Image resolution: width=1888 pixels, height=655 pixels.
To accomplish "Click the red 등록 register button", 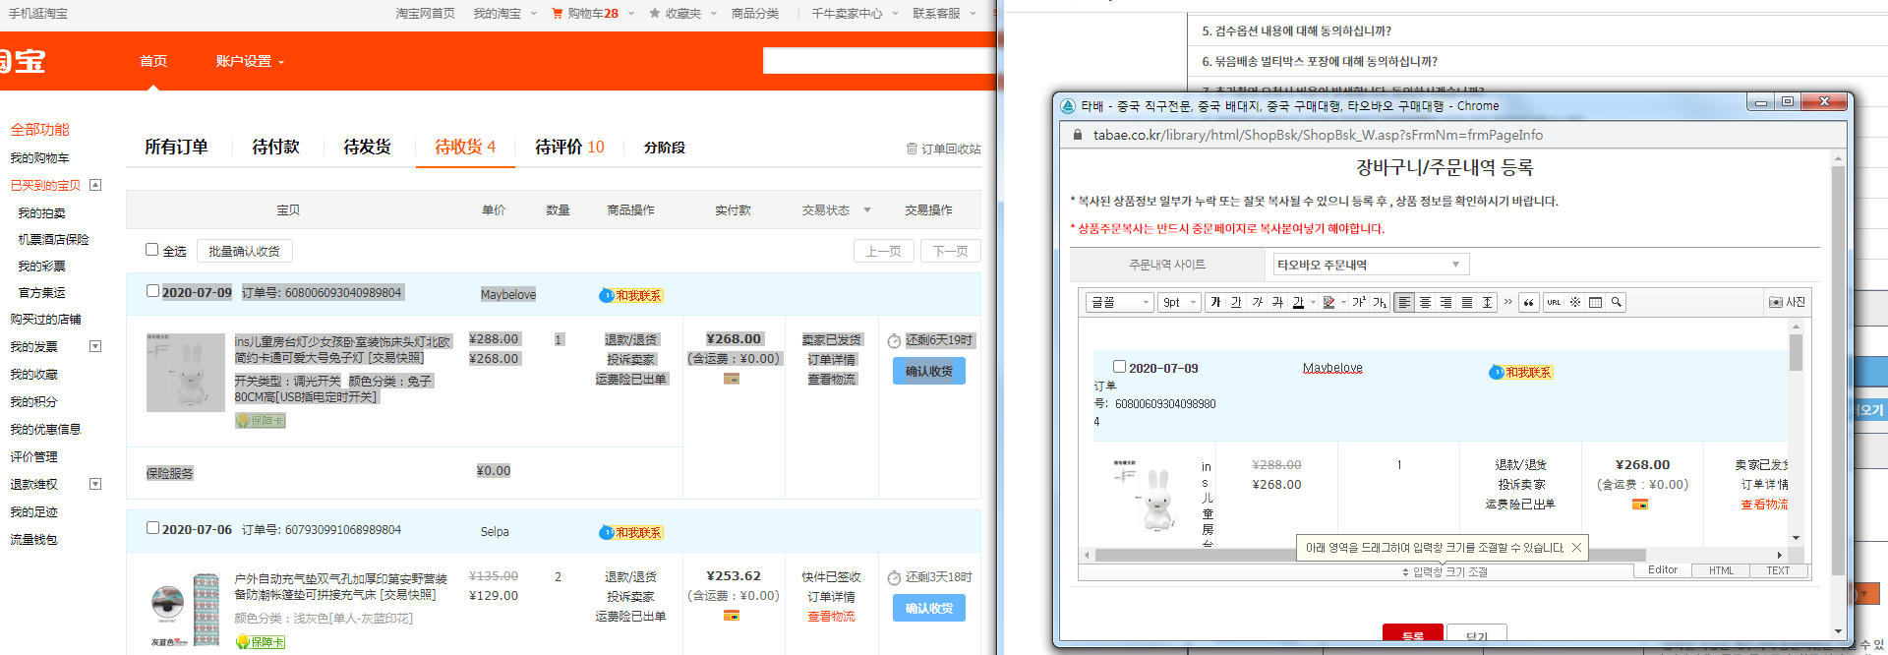I will [1412, 634].
